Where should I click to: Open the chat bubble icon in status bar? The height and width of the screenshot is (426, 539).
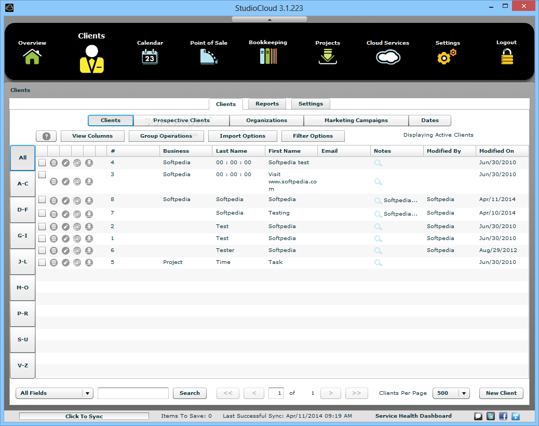(x=478, y=416)
